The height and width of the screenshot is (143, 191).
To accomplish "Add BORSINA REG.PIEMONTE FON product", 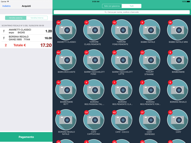I will coord(150,90).
